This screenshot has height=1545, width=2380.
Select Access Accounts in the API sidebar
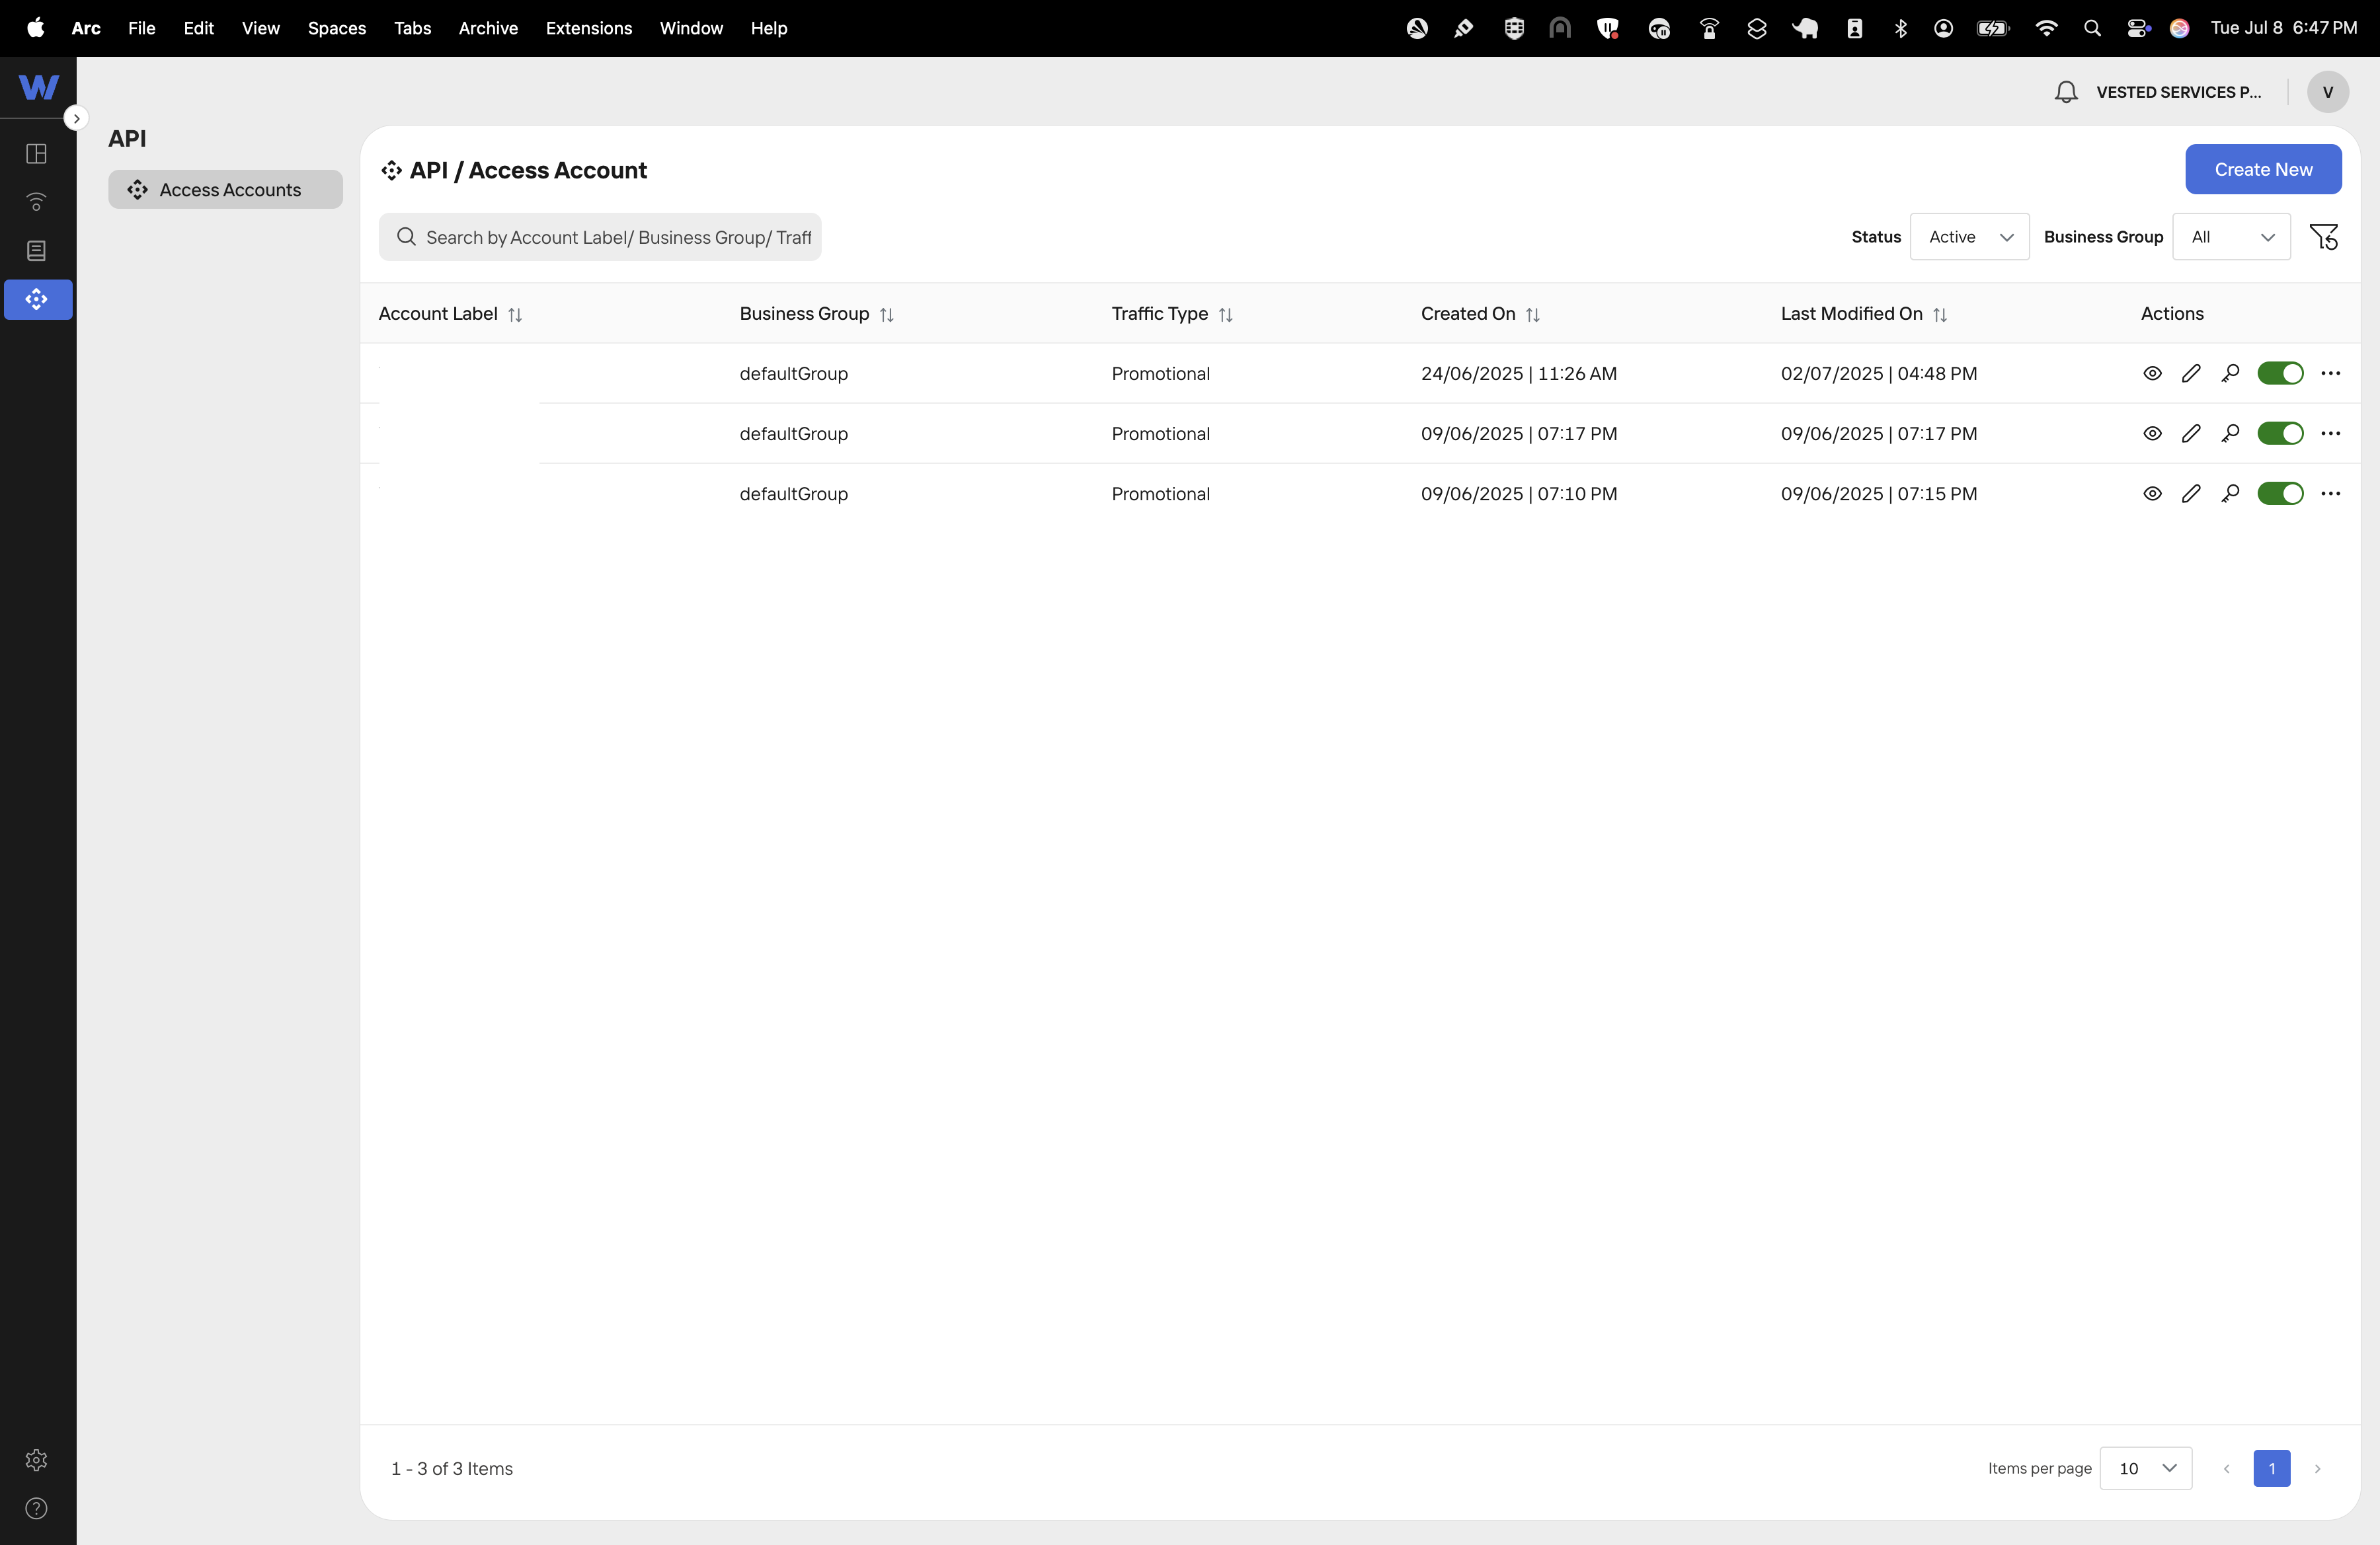tap(226, 190)
